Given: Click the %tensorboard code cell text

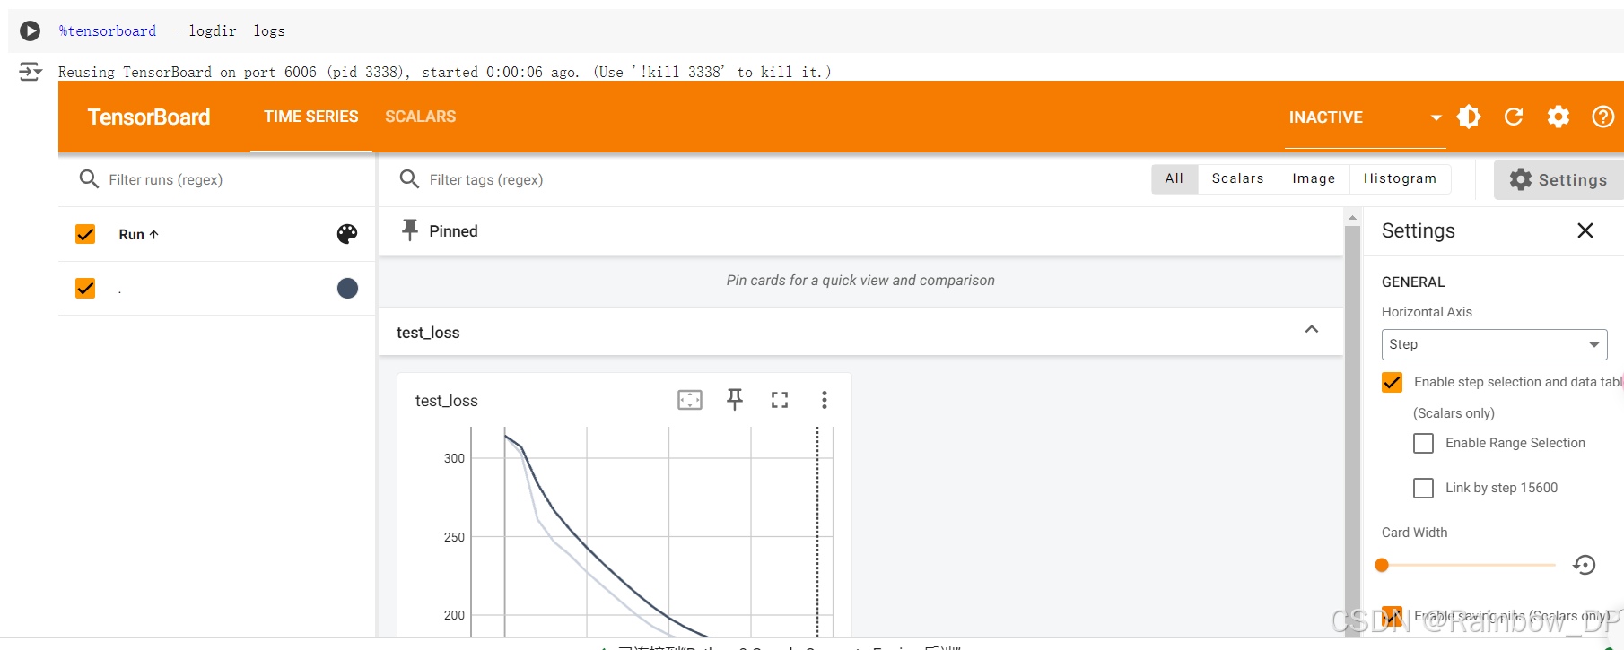Looking at the screenshot, I should (x=172, y=31).
